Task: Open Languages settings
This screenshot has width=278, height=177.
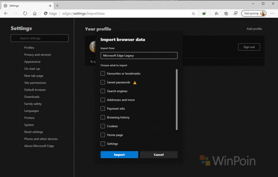Action: point(31,111)
